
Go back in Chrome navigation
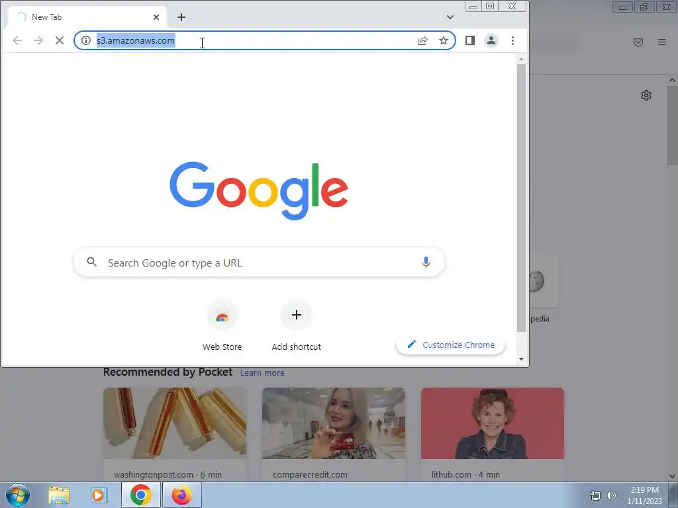point(17,40)
